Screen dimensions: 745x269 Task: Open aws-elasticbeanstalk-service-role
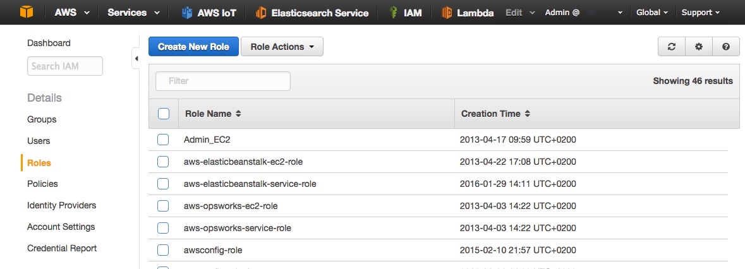point(250,184)
